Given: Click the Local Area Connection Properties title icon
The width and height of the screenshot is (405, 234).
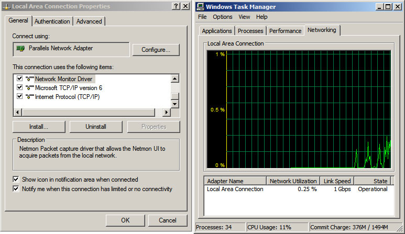Looking at the screenshot, I should point(6,6).
